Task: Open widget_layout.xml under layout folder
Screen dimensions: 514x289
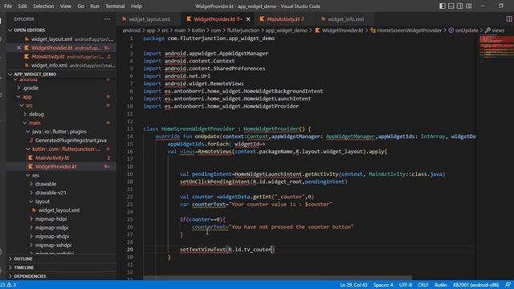Action: 62,210
